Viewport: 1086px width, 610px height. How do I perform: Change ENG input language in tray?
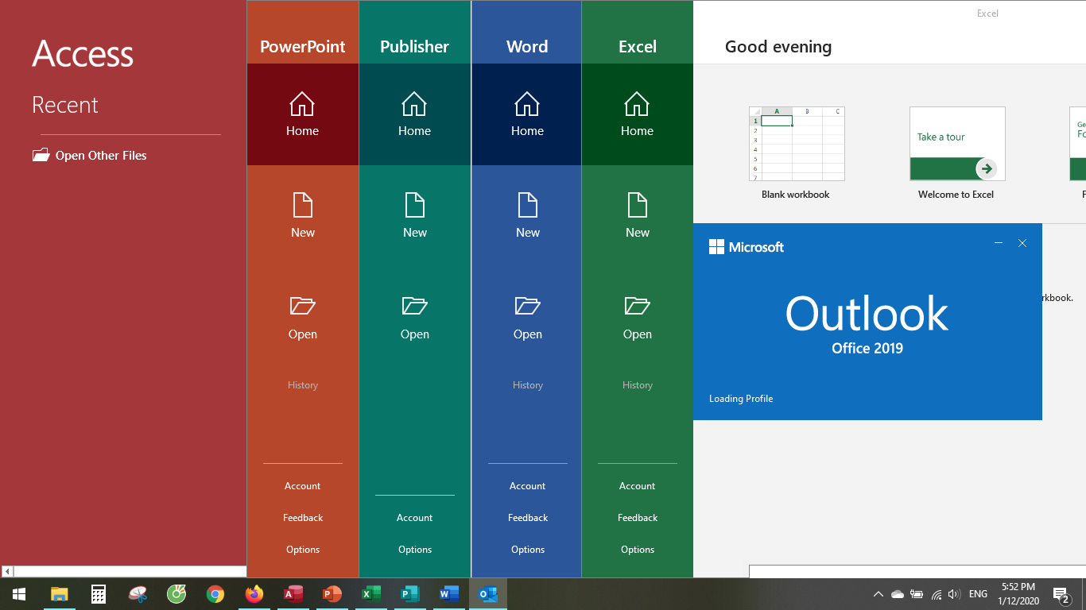coord(979,594)
